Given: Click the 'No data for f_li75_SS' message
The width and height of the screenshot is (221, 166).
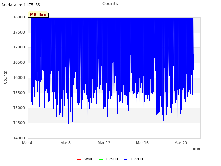Looking at the screenshot, I should 21,5.
